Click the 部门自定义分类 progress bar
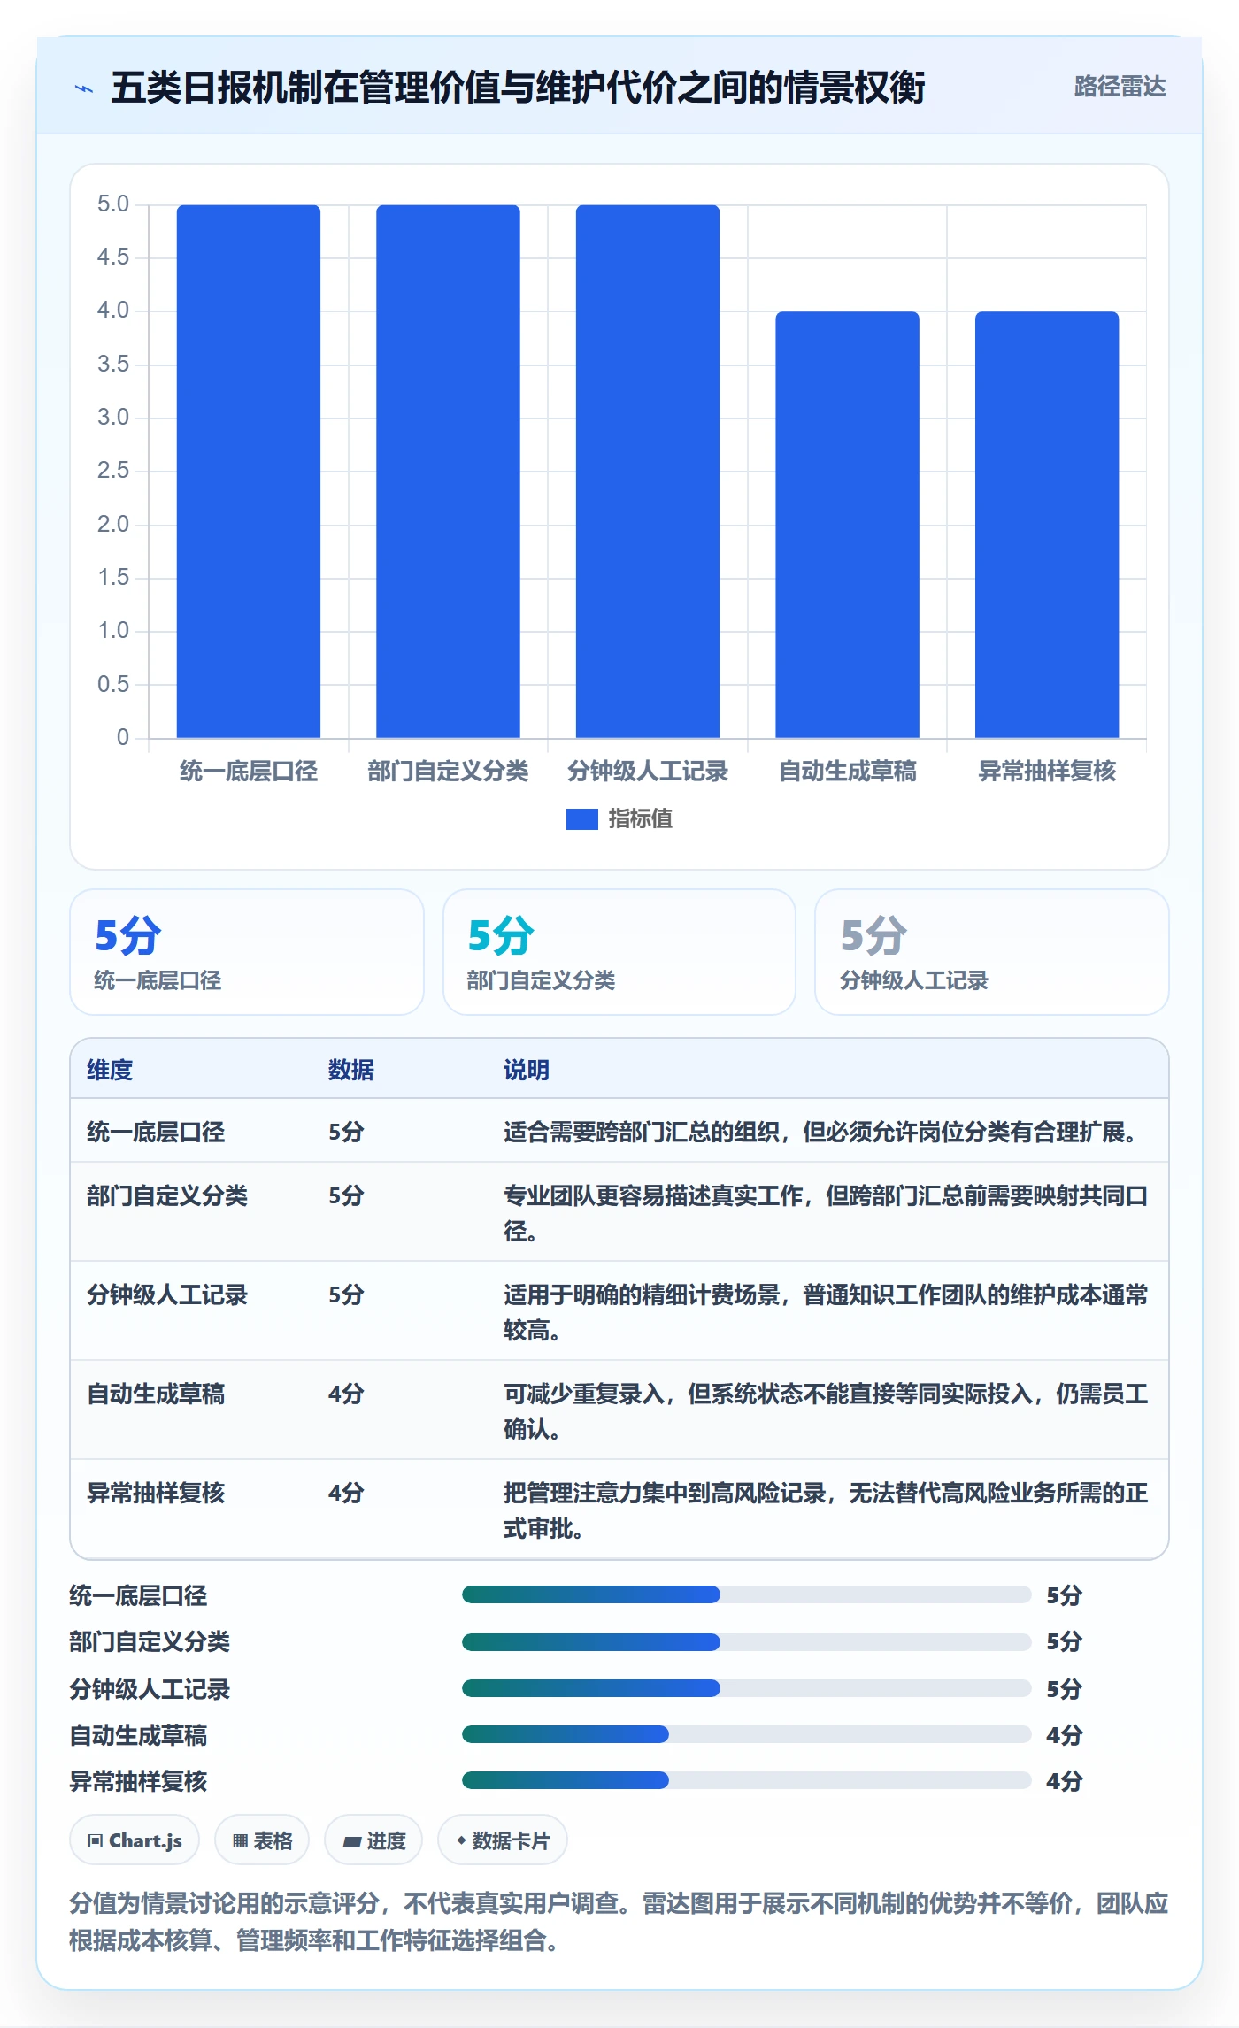This screenshot has width=1239, height=2028. click(x=746, y=1641)
